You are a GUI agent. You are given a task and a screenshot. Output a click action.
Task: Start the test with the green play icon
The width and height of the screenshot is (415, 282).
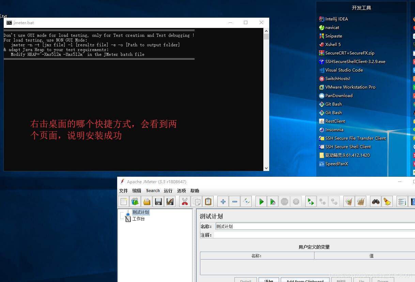pos(261,202)
